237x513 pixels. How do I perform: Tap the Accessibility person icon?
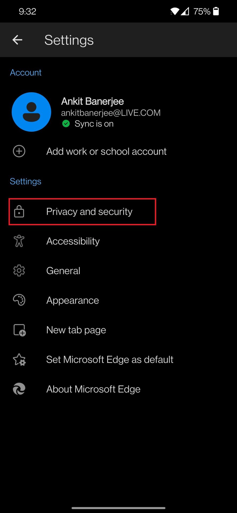click(x=19, y=241)
